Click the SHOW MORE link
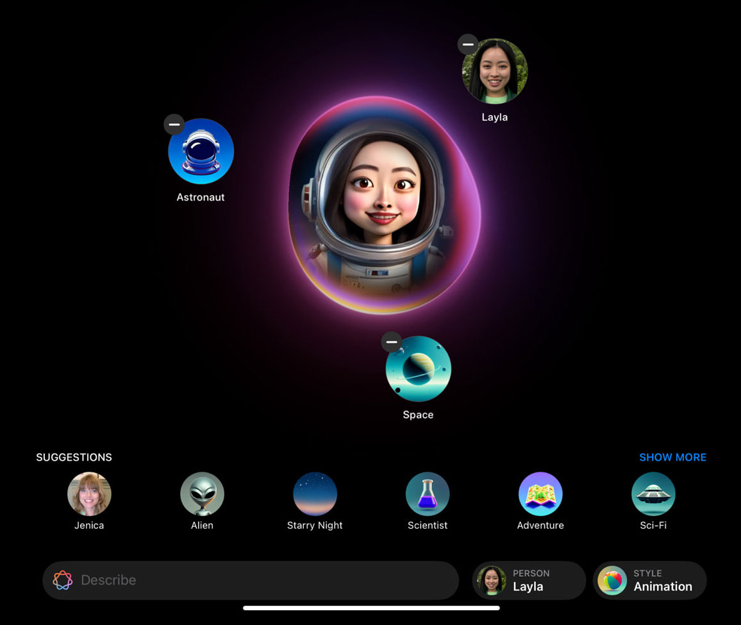The width and height of the screenshot is (741, 625). pyautogui.click(x=673, y=458)
